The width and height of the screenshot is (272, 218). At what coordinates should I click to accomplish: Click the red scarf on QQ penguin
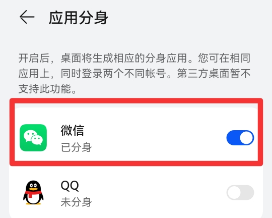(33, 193)
